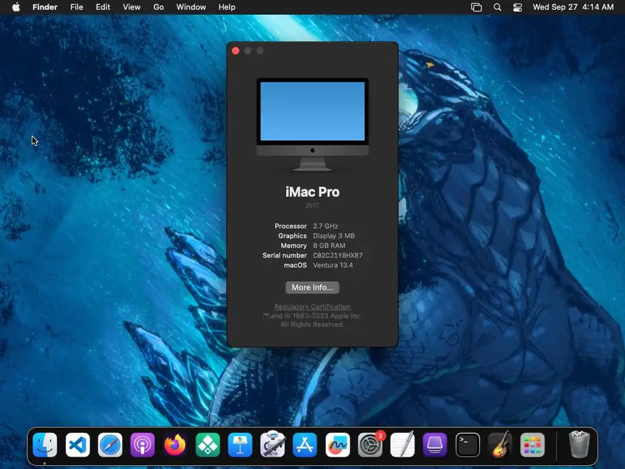Launch Freeform from the Dock
The height and width of the screenshot is (469, 625).
[x=338, y=445]
